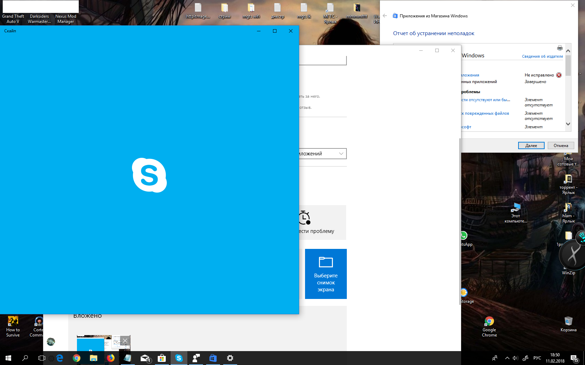Switch to Skype in the taskbar
Viewport: 585px width, 365px height.
179,358
